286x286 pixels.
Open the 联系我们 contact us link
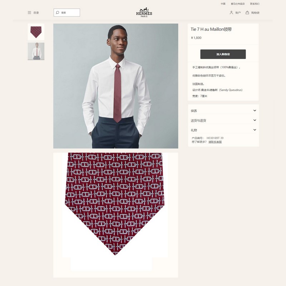click(255, 4)
